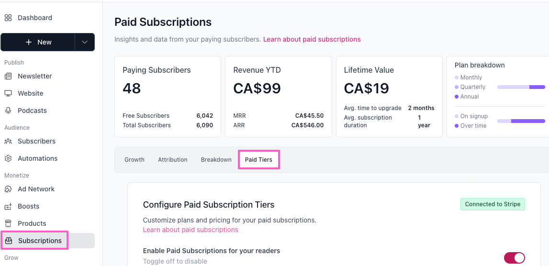Click the Ad Network icon
Viewport: 549px width, 266px height.
pyautogui.click(x=8, y=189)
